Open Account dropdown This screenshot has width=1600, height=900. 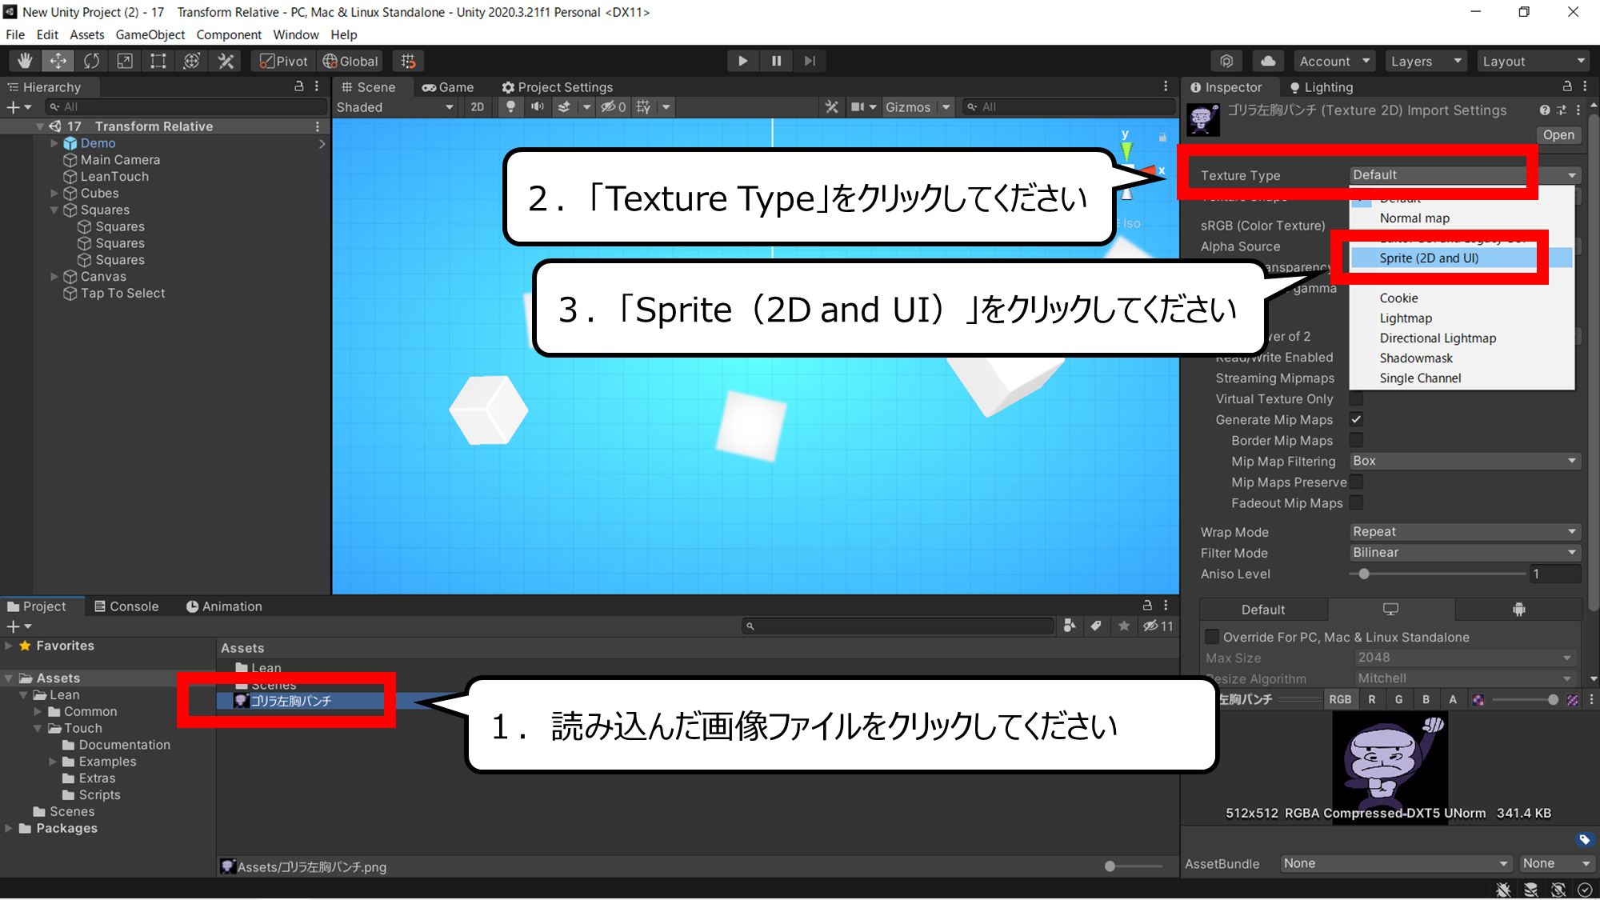(1334, 61)
